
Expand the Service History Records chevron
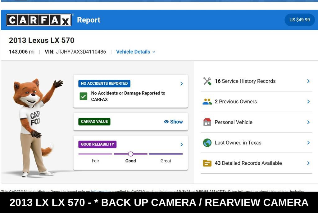pyautogui.click(x=308, y=81)
